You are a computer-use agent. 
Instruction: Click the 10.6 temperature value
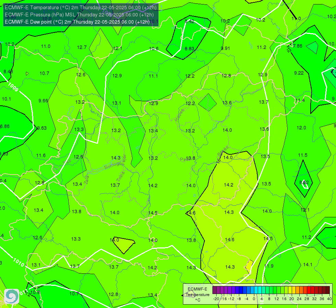click(154, 49)
